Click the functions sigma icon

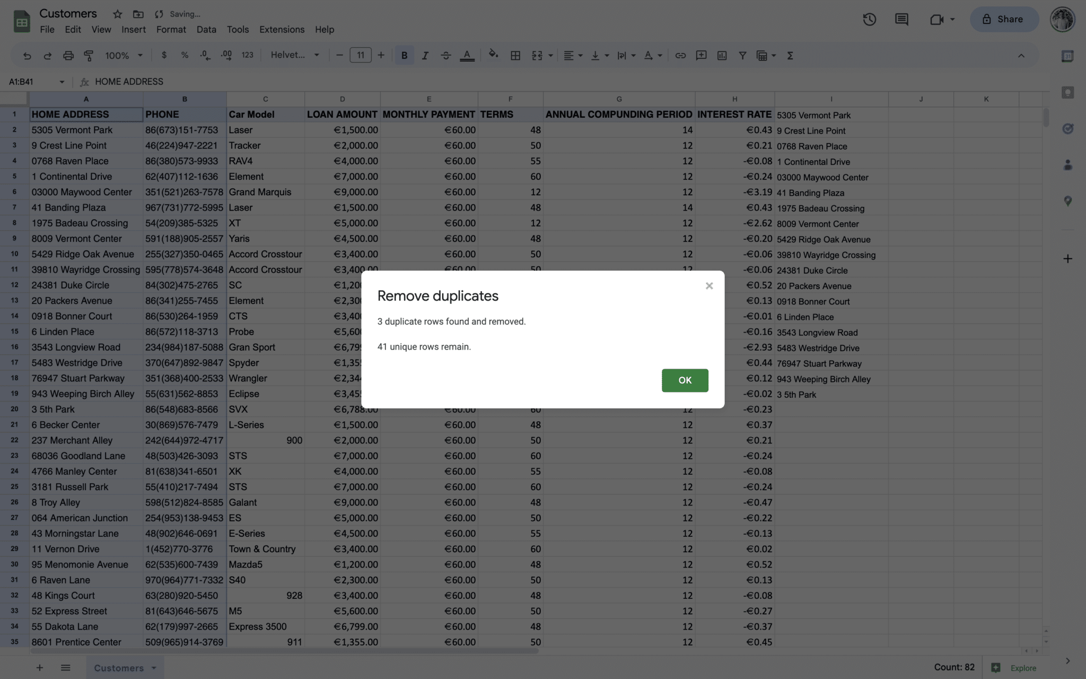click(x=790, y=56)
